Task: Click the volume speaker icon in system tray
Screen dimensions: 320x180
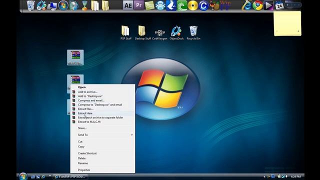Action: point(286,176)
